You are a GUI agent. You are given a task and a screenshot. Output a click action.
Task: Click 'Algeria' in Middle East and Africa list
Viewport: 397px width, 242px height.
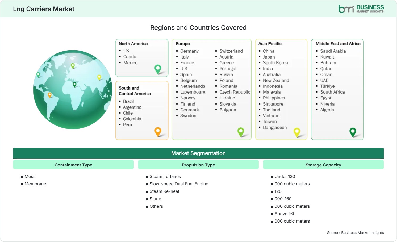(327, 110)
